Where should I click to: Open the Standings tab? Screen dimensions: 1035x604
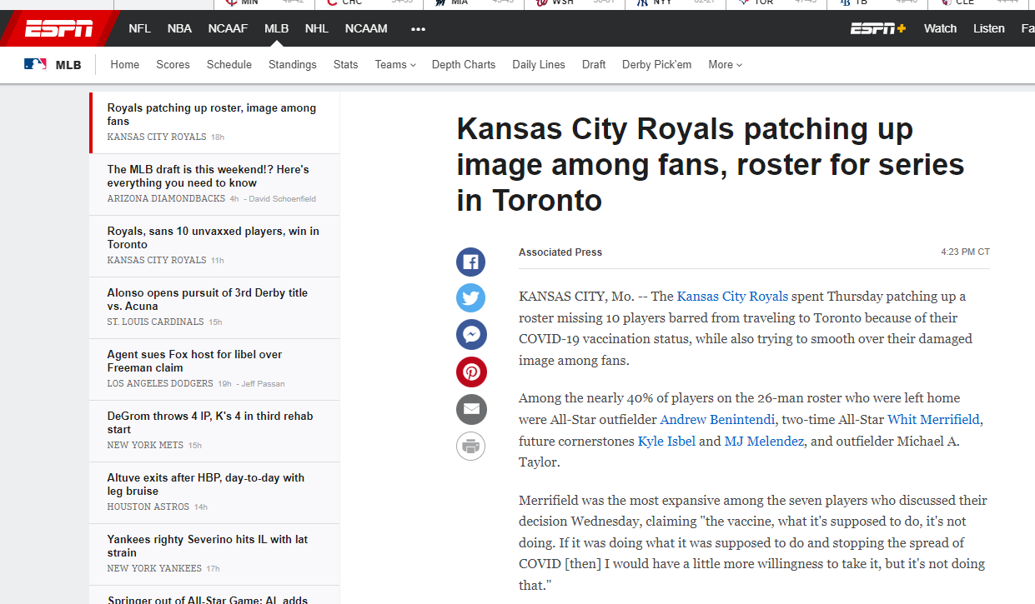(x=293, y=65)
